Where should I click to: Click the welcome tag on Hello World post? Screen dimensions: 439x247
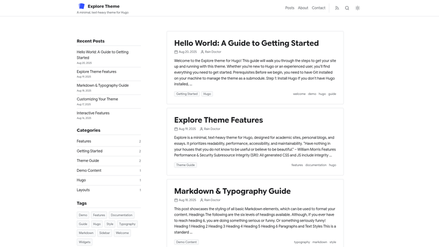click(299, 94)
